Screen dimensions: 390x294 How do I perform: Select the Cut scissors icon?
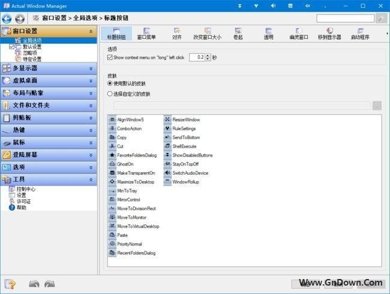112,146
